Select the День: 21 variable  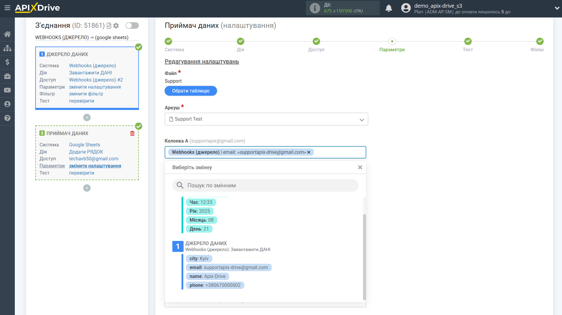click(199, 229)
